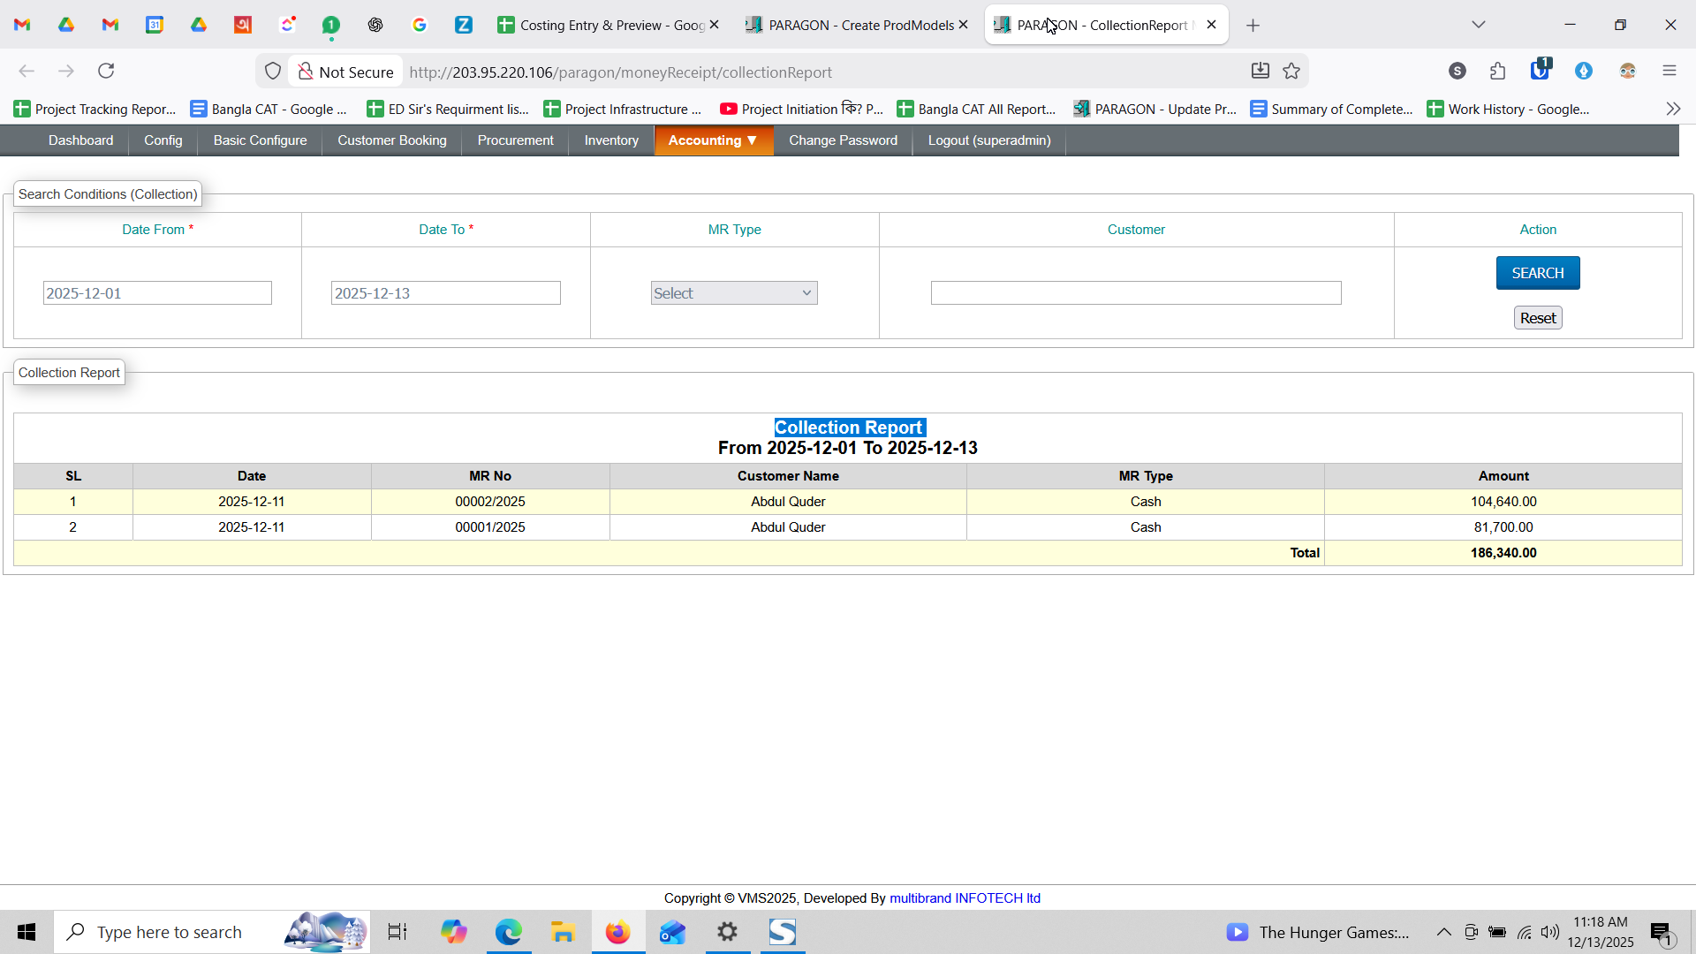The width and height of the screenshot is (1696, 954).
Task: Click the save-to-Pocket download icon in address bar
Action: point(1261,72)
